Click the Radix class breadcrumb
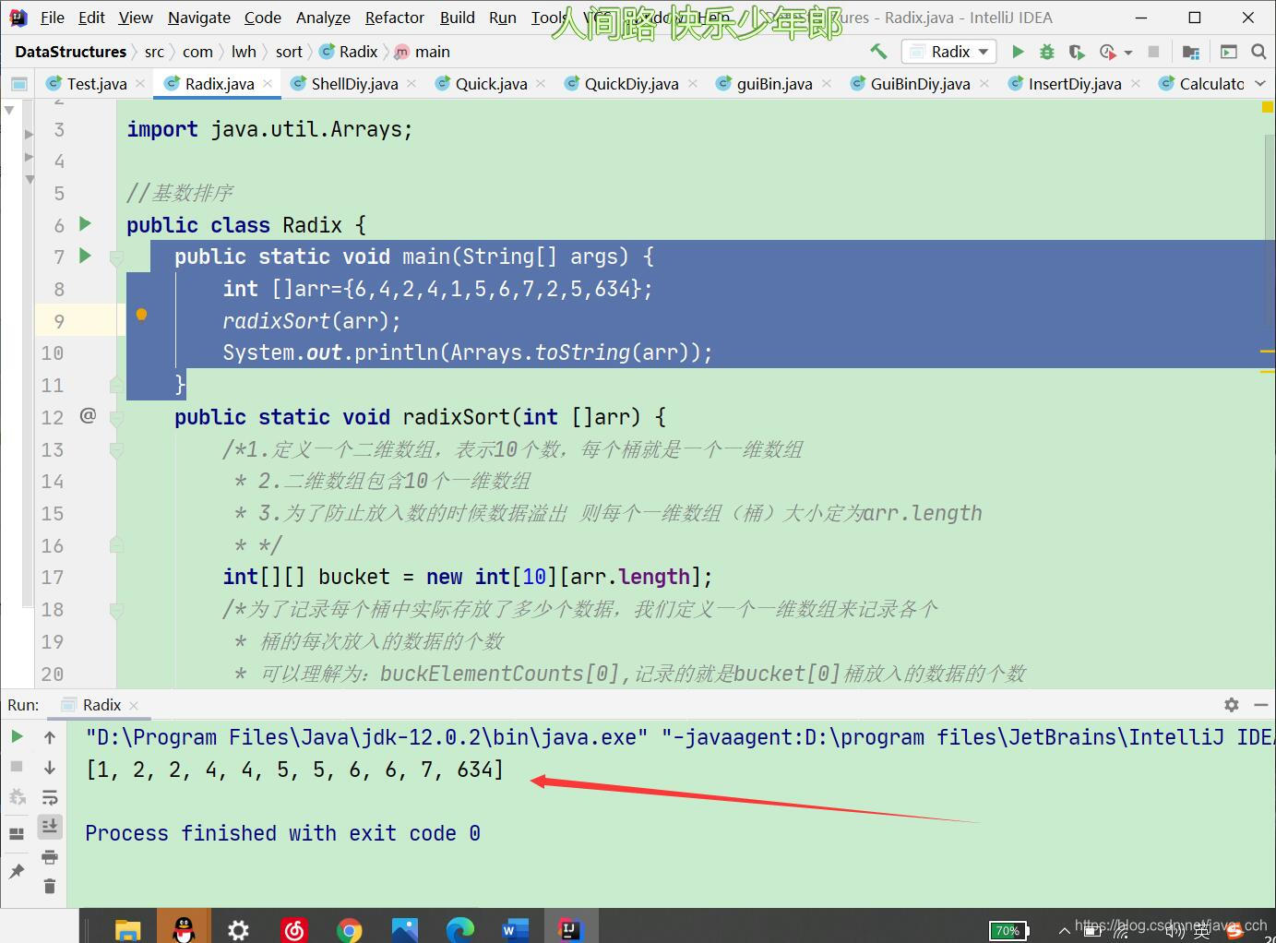 [349, 52]
